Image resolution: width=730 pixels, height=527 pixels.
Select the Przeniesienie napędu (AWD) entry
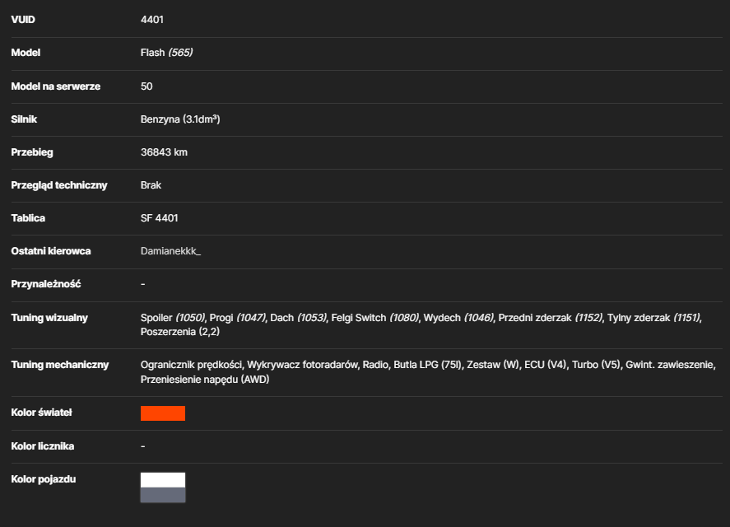pos(205,380)
